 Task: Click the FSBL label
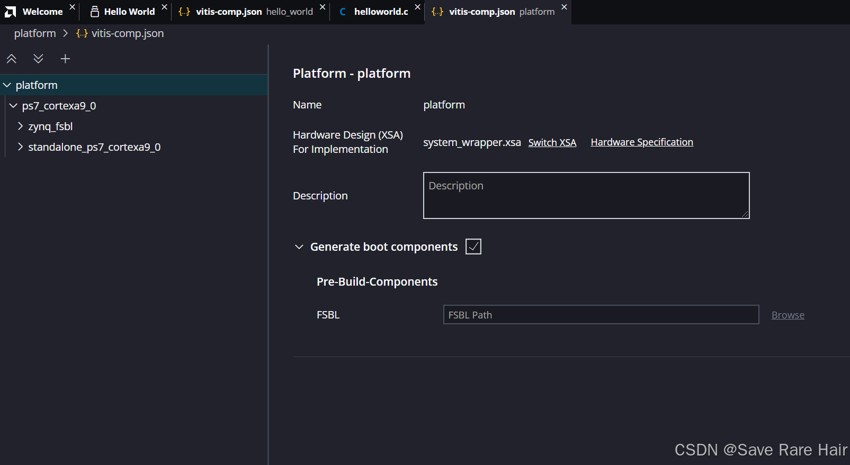[328, 315]
